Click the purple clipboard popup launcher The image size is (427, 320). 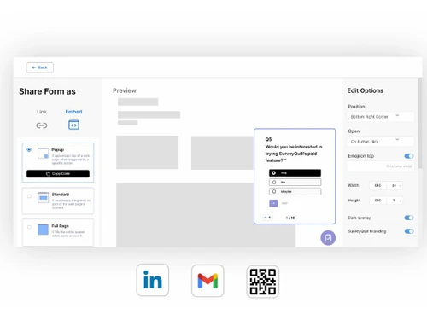point(328,238)
